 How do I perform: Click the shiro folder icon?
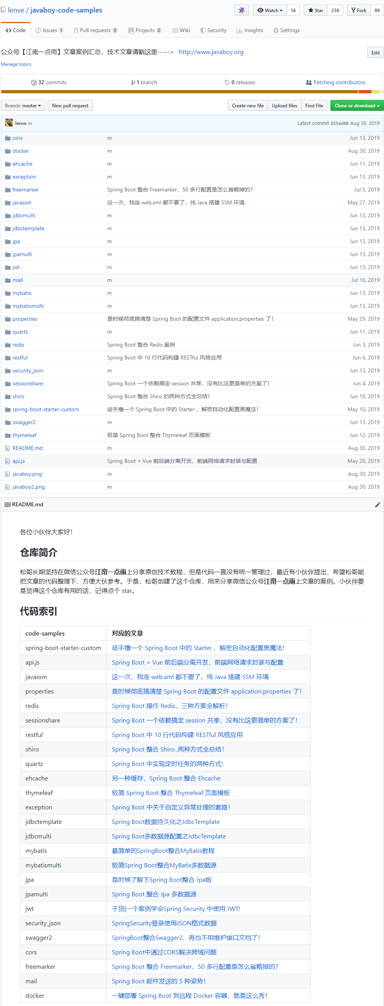pos(7,397)
